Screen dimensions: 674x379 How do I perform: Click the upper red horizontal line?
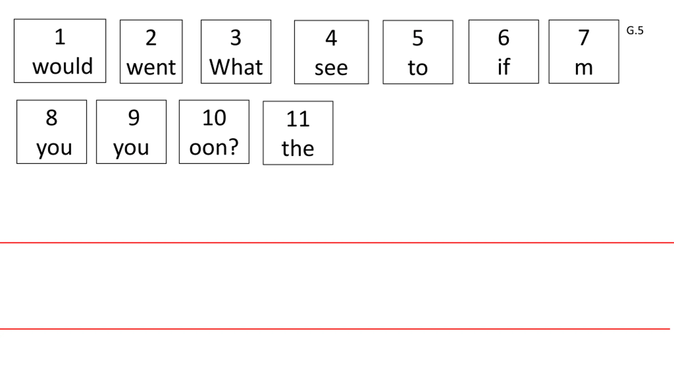click(337, 243)
